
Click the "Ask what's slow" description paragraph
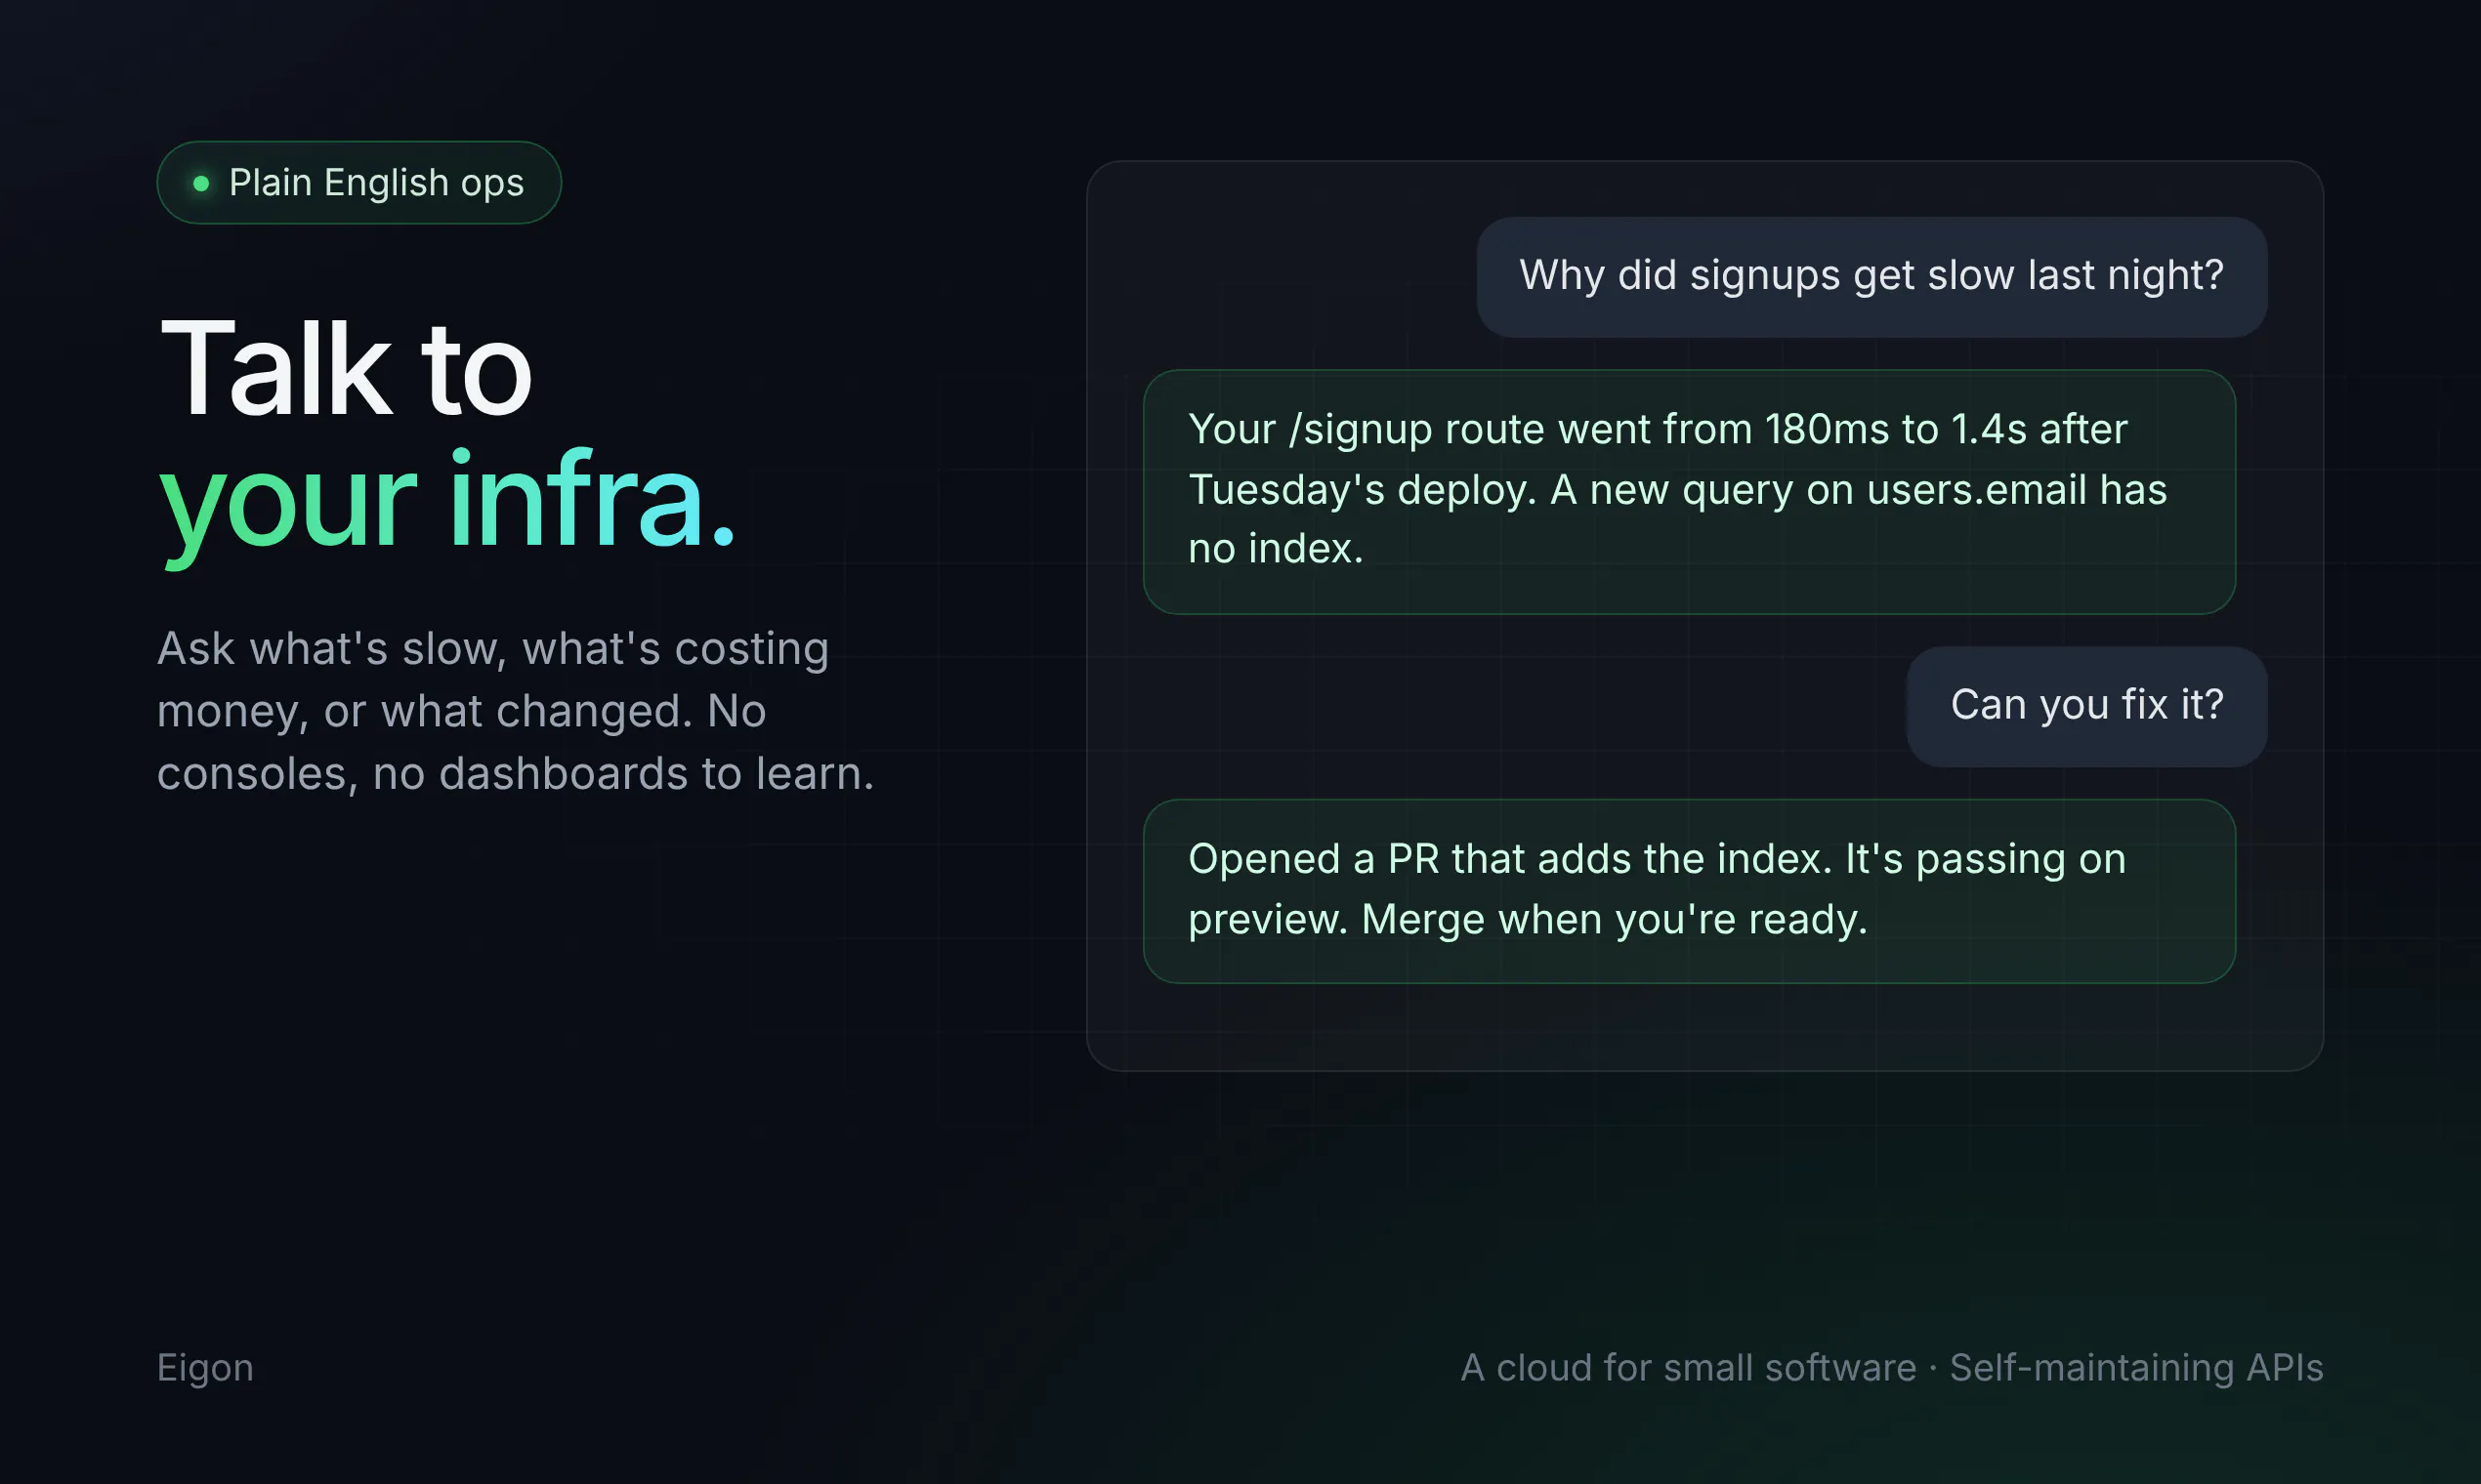coord(515,711)
